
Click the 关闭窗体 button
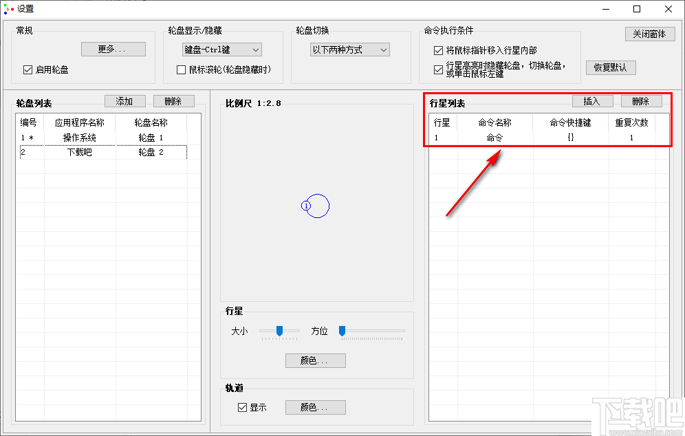coord(649,34)
